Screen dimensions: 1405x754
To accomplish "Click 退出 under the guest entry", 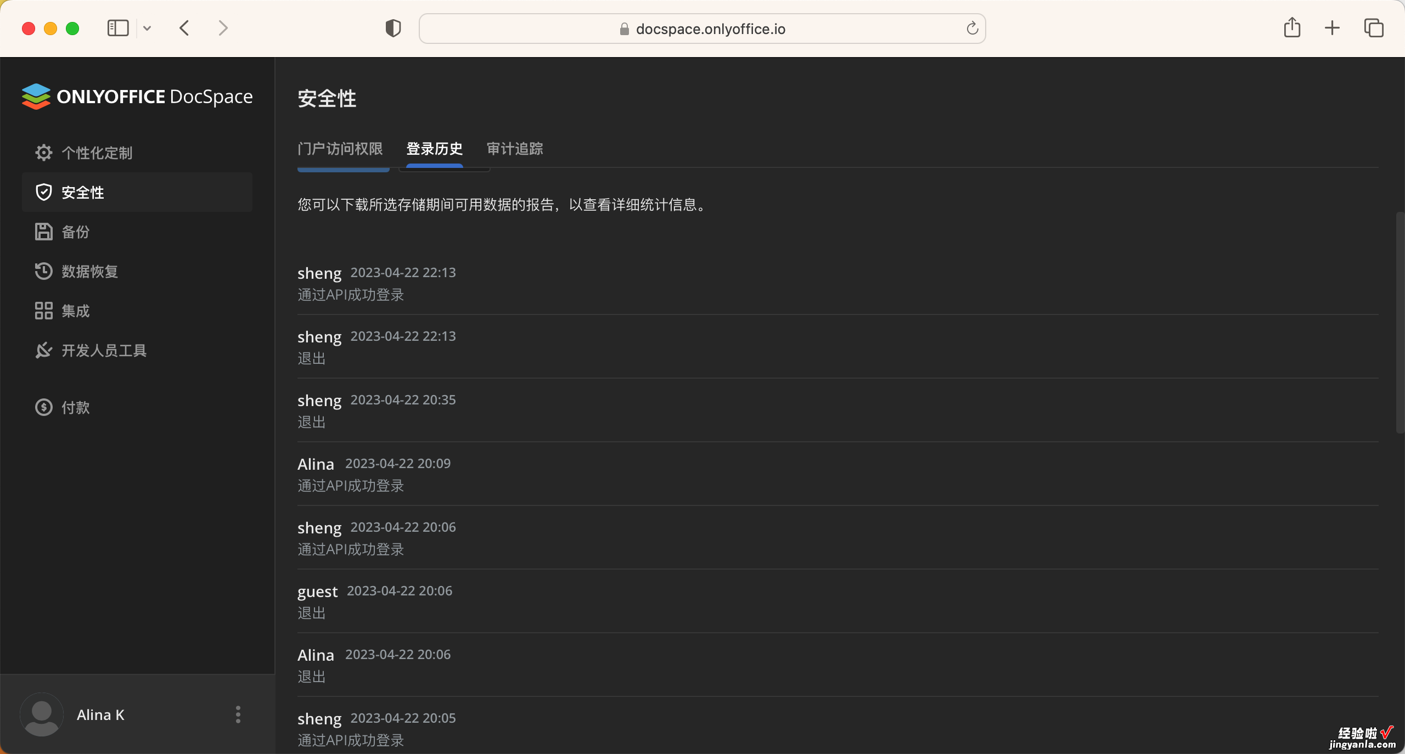I will pyautogui.click(x=312, y=614).
